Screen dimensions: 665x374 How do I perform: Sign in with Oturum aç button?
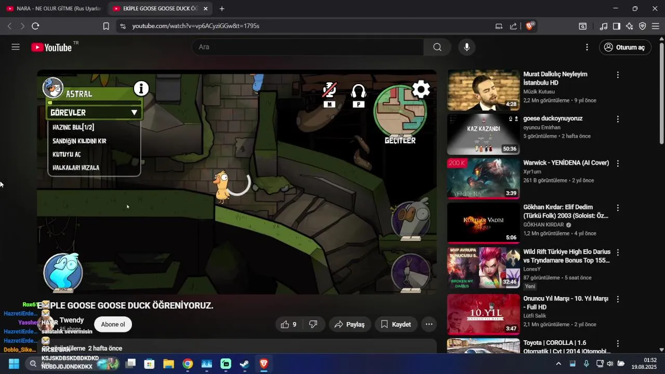(625, 47)
